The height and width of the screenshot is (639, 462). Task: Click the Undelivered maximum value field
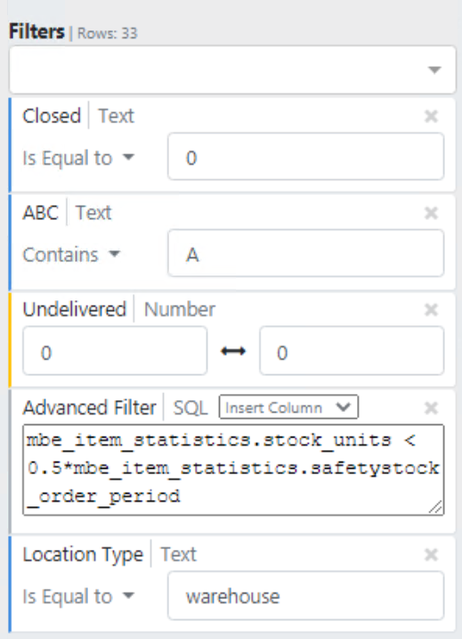pyautogui.click(x=352, y=351)
